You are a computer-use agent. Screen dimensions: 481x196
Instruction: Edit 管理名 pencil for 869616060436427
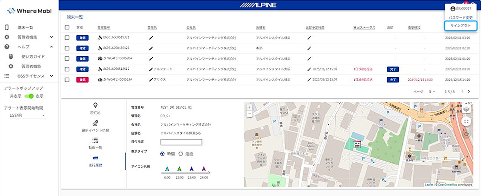[x=151, y=48]
